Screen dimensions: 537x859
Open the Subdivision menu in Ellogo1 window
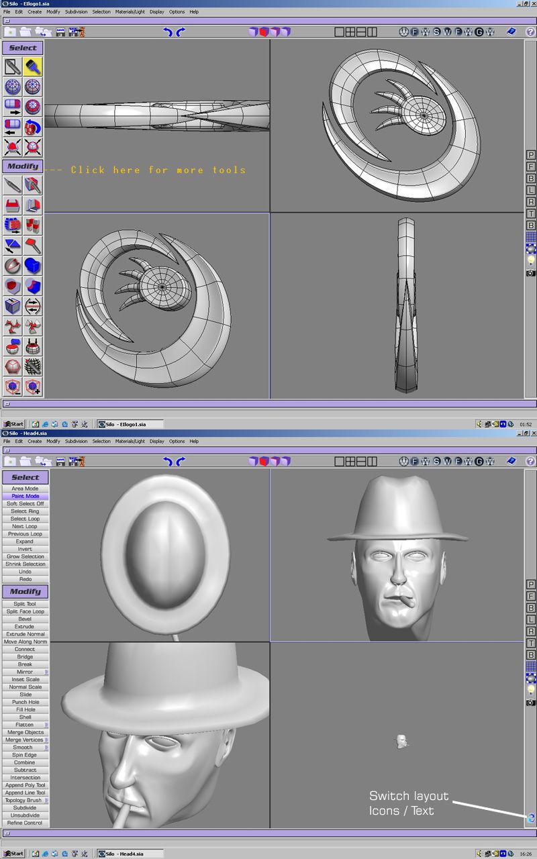click(76, 11)
